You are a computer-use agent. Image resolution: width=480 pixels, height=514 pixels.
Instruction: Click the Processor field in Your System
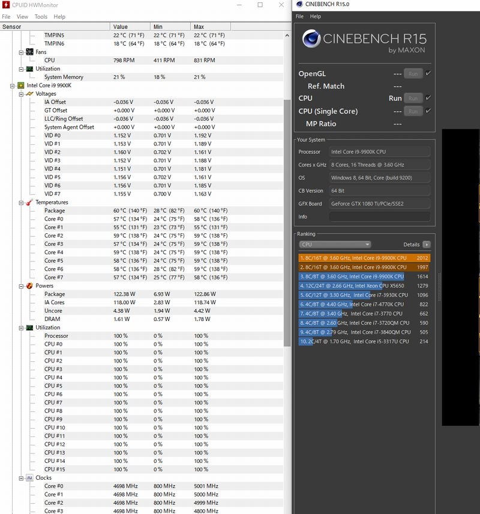[x=380, y=151]
